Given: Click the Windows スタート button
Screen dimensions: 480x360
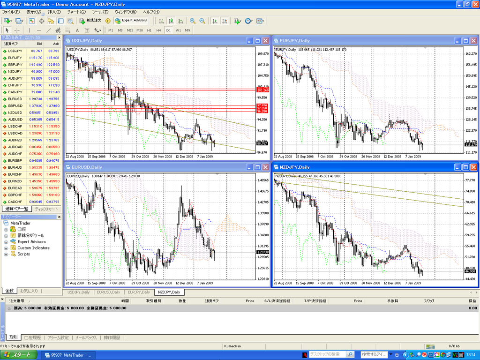Looking at the screenshot, I should (19, 355).
